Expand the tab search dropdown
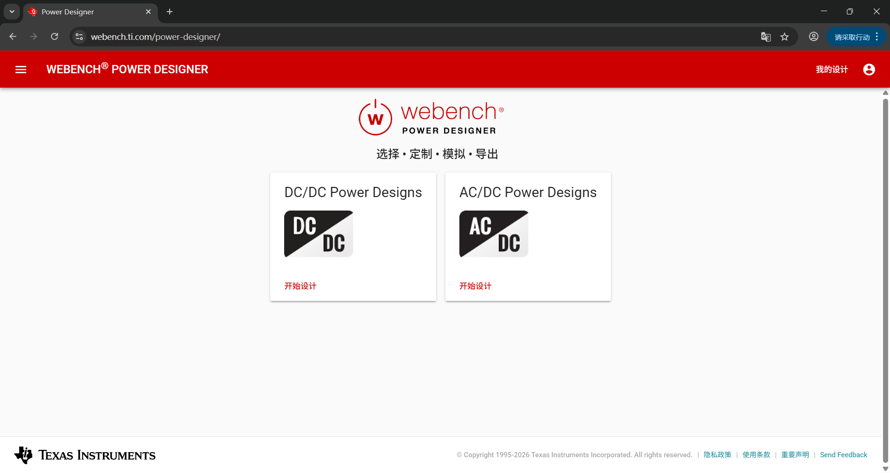The width and height of the screenshot is (890, 473). (x=12, y=12)
